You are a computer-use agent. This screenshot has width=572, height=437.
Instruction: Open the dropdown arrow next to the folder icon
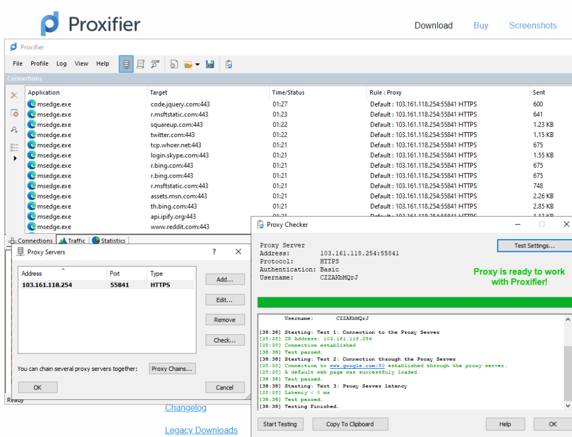point(198,64)
